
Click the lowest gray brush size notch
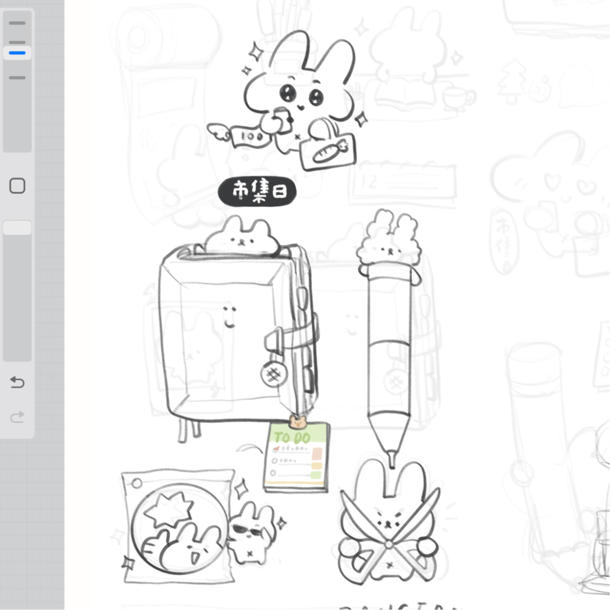tap(17, 78)
